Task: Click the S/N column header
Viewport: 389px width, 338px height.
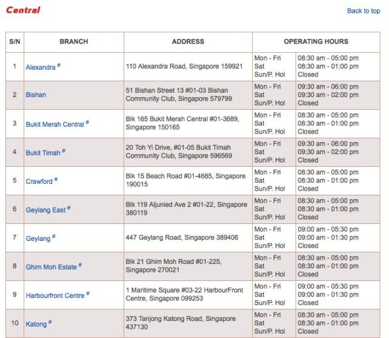Action: point(15,42)
